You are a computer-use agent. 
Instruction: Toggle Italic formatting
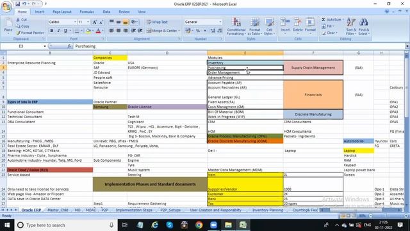click(x=58, y=31)
